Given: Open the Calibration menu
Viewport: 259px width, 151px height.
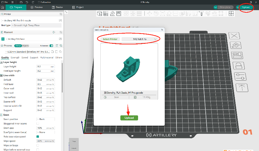Looking at the screenshot, I should coord(44,2).
